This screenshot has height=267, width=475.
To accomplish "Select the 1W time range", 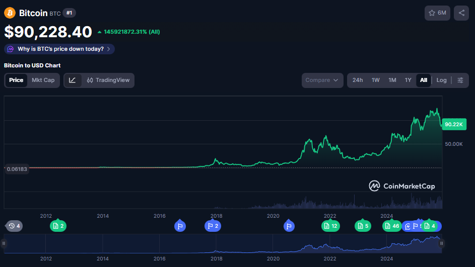I will click(x=376, y=80).
